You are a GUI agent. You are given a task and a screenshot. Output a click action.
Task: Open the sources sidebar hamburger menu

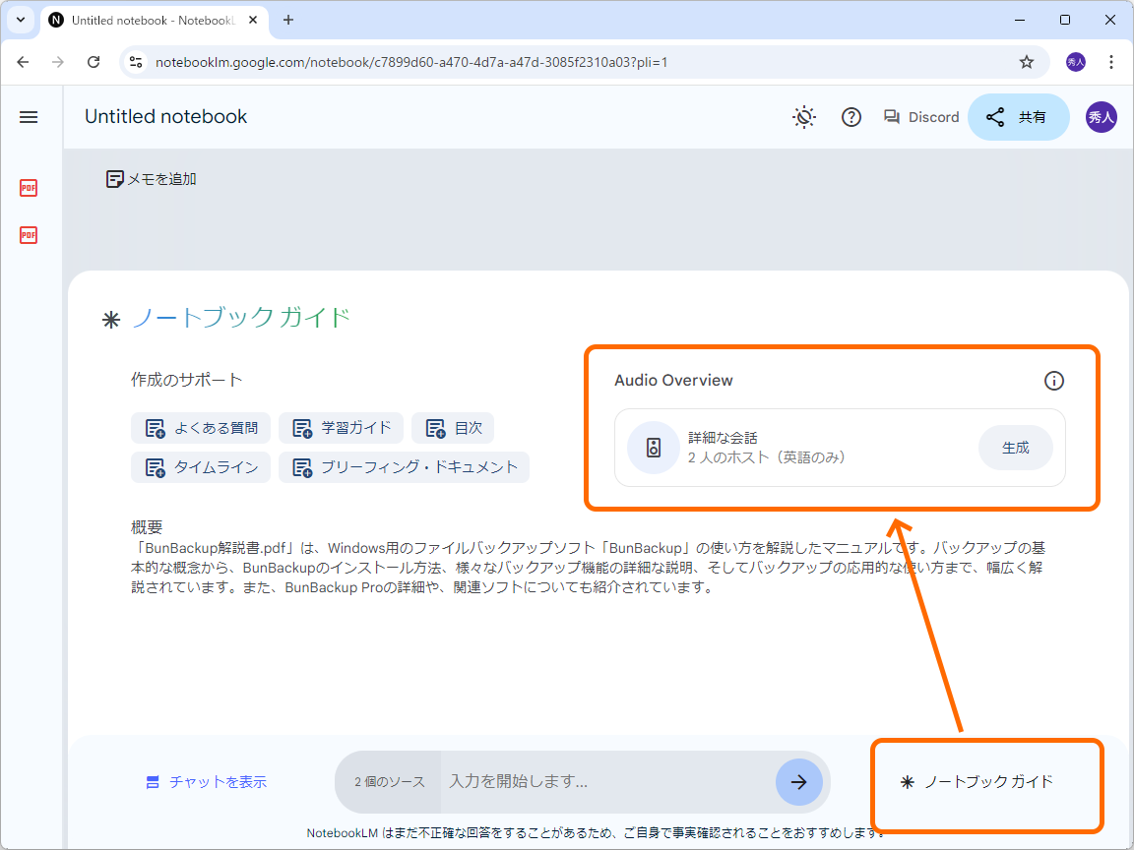pyautogui.click(x=29, y=116)
